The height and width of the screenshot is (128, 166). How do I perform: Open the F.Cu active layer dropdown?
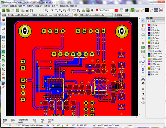click(x=105, y=10)
